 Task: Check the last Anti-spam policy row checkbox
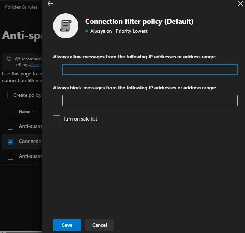click(10, 156)
